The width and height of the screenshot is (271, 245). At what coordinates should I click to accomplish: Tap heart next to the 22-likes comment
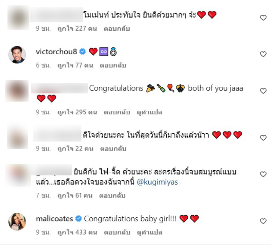[x=263, y=138]
